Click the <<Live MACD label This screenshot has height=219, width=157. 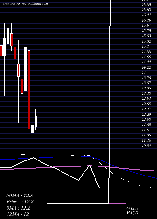(132, 211)
